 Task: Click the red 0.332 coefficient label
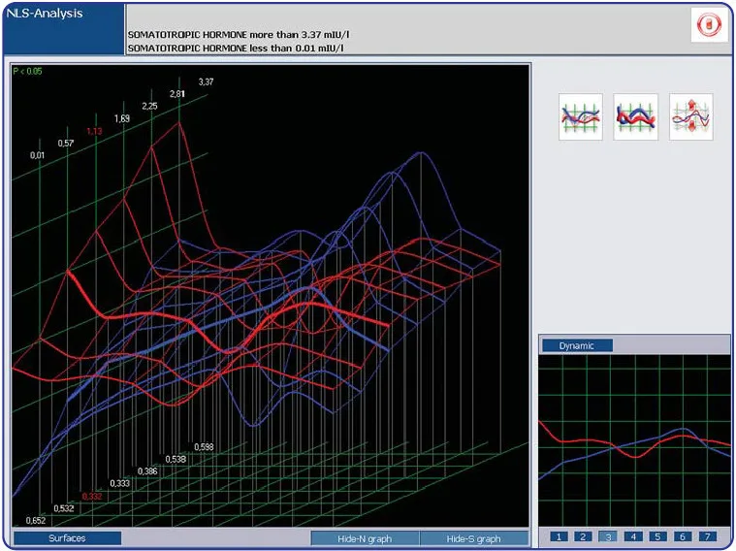tap(92, 496)
